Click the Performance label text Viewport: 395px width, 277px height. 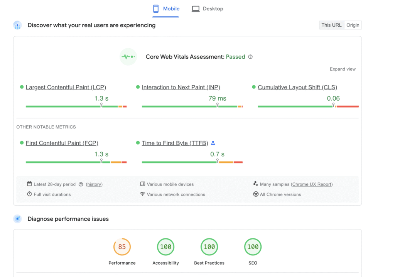point(122,263)
